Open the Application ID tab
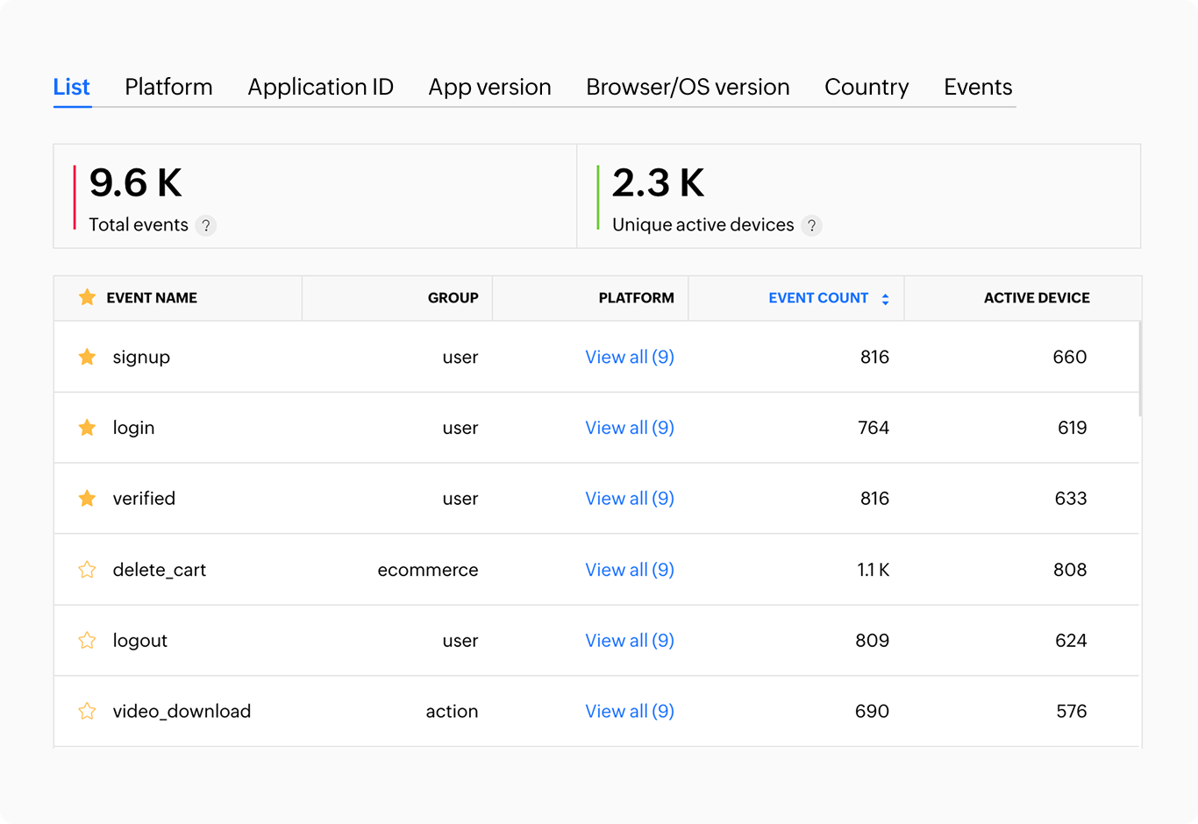Image resolution: width=1198 pixels, height=824 pixels. (x=320, y=87)
